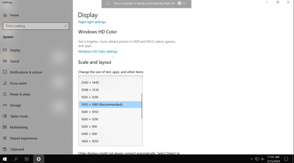
Task: Expand the remote control banner chevron
Action: coord(184,4)
